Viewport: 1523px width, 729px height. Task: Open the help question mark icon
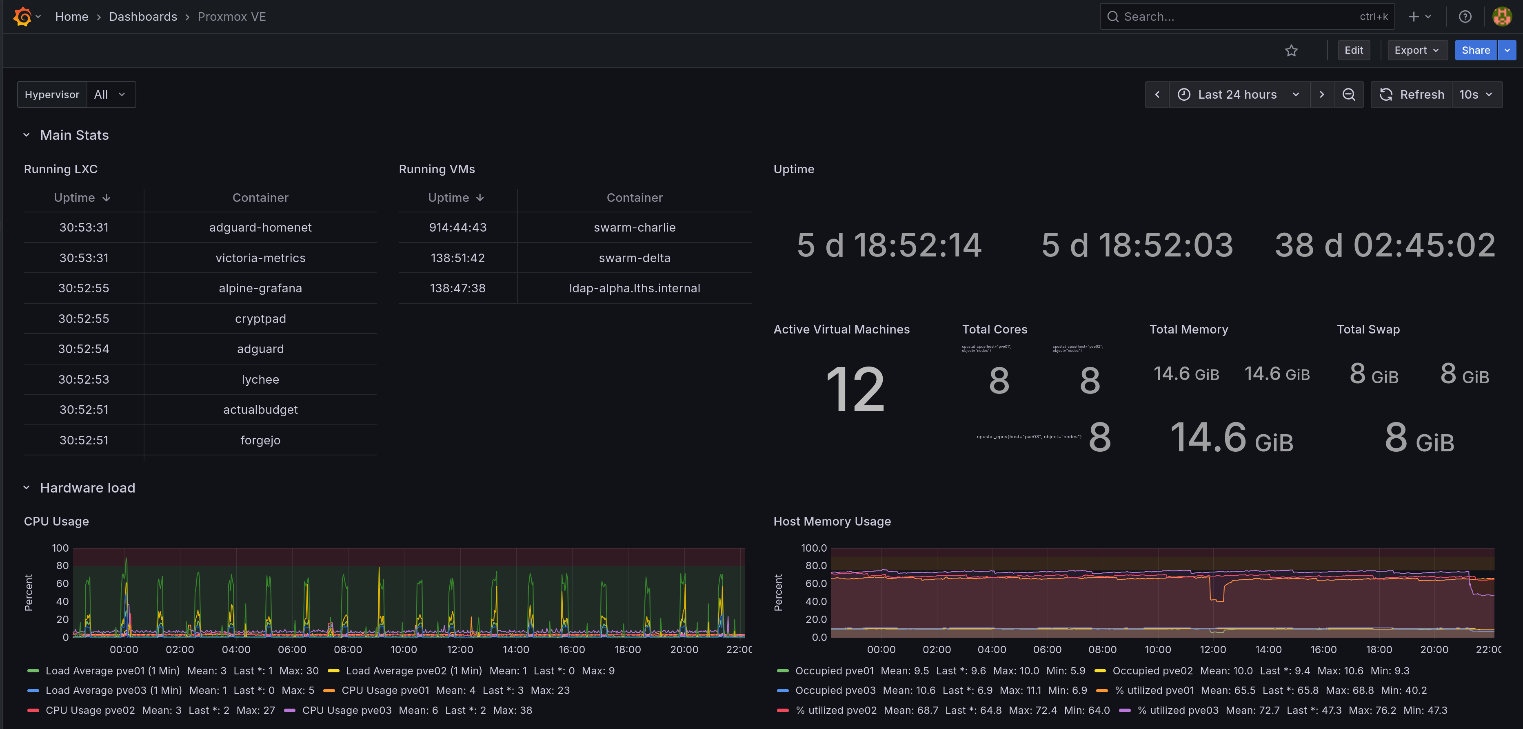pos(1465,17)
